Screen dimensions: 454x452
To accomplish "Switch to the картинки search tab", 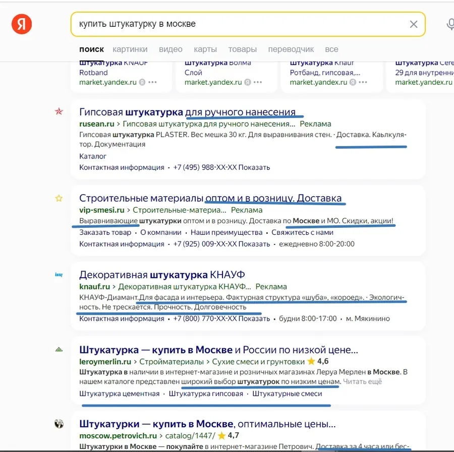I will (130, 49).
